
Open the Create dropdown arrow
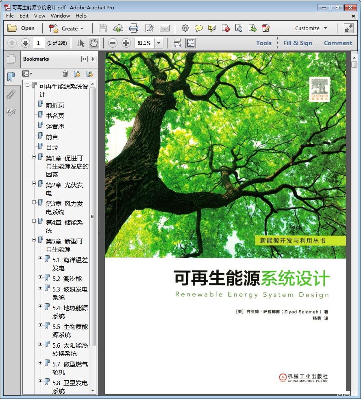82,28
